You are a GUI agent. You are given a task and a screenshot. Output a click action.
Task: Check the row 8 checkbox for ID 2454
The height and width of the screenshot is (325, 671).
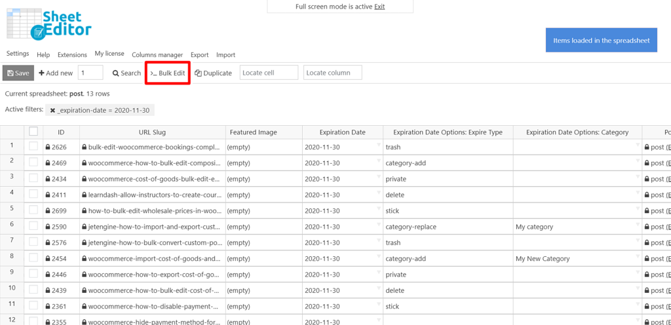click(x=33, y=258)
